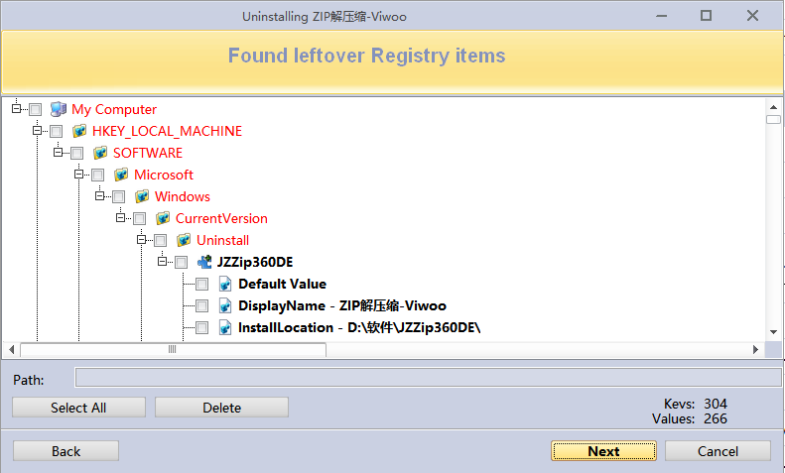The height and width of the screenshot is (473, 785).
Task: Collapse the CurrentVersion tree node
Action: (x=121, y=217)
